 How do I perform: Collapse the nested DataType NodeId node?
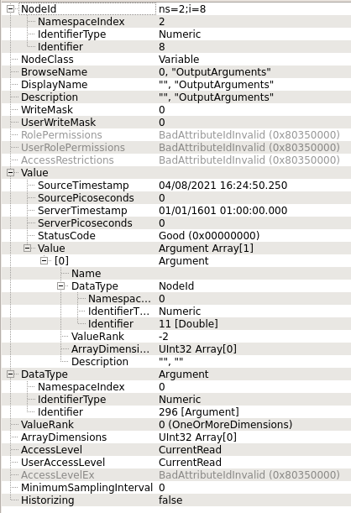click(x=60, y=286)
